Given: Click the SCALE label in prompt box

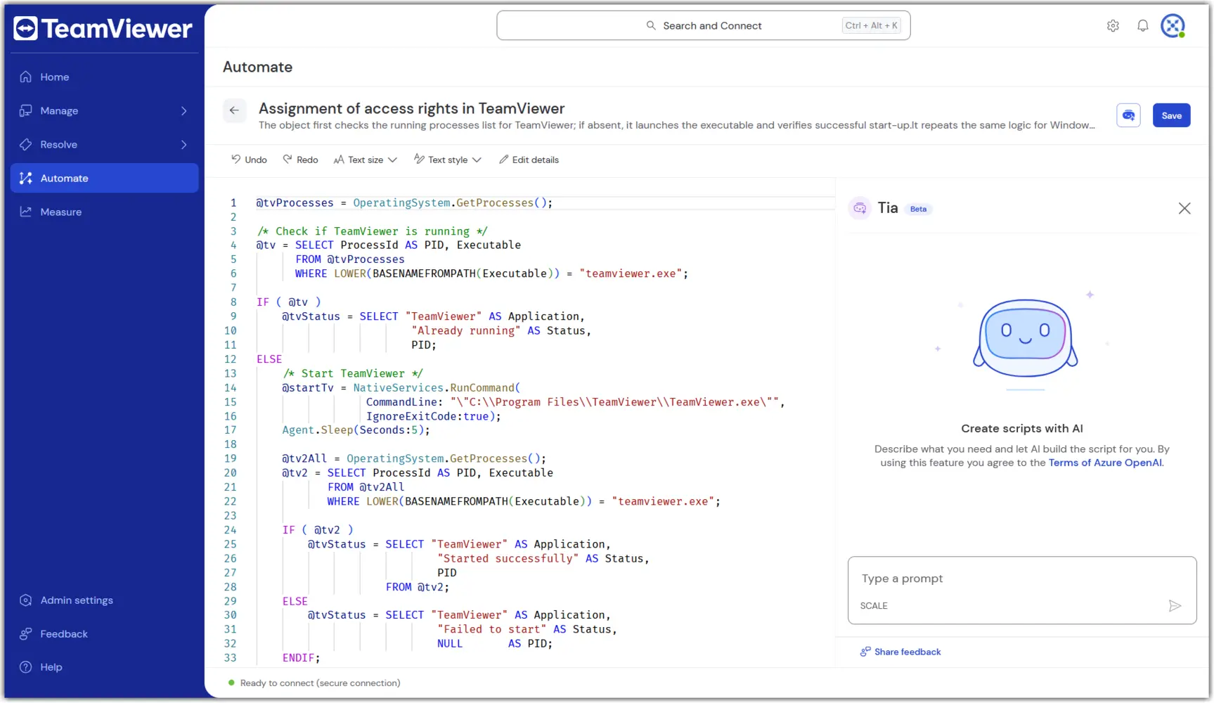Looking at the screenshot, I should (874, 606).
